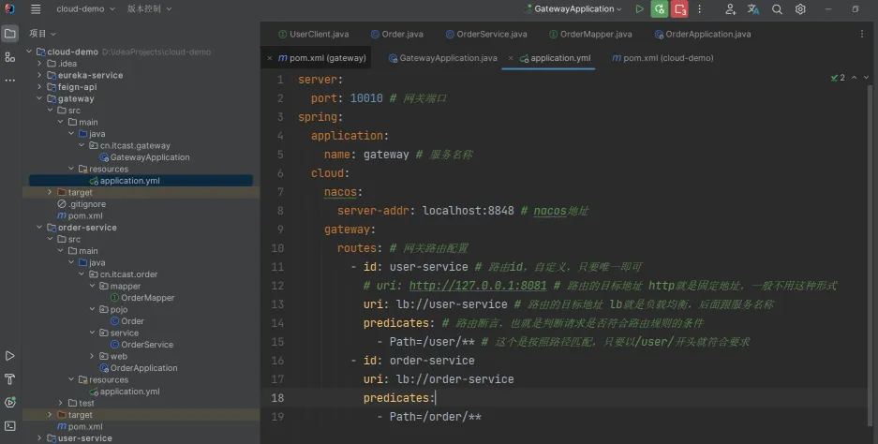Run GatewayApplication with the green play icon
This screenshot has width=878, height=444.
click(639, 9)
